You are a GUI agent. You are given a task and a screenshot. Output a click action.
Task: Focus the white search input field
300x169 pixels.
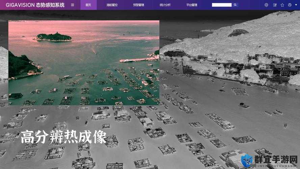pyautogui.click(x=222, y=5)
